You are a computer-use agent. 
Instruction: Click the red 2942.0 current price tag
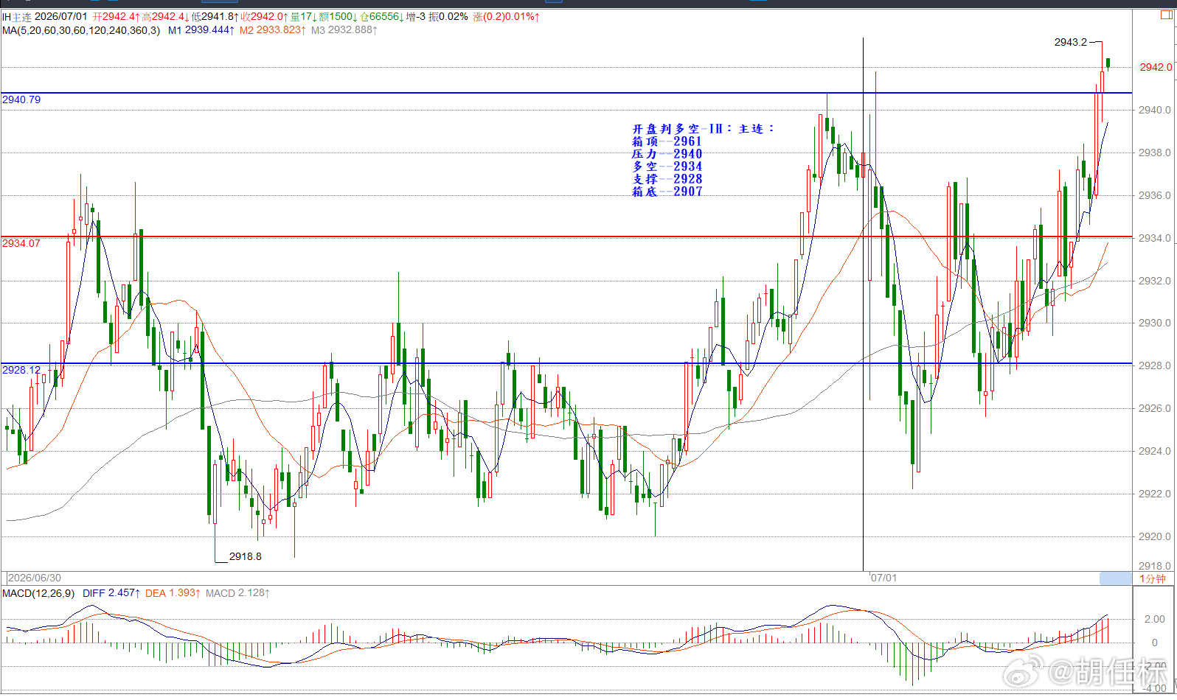click(x=1155, y=67)
